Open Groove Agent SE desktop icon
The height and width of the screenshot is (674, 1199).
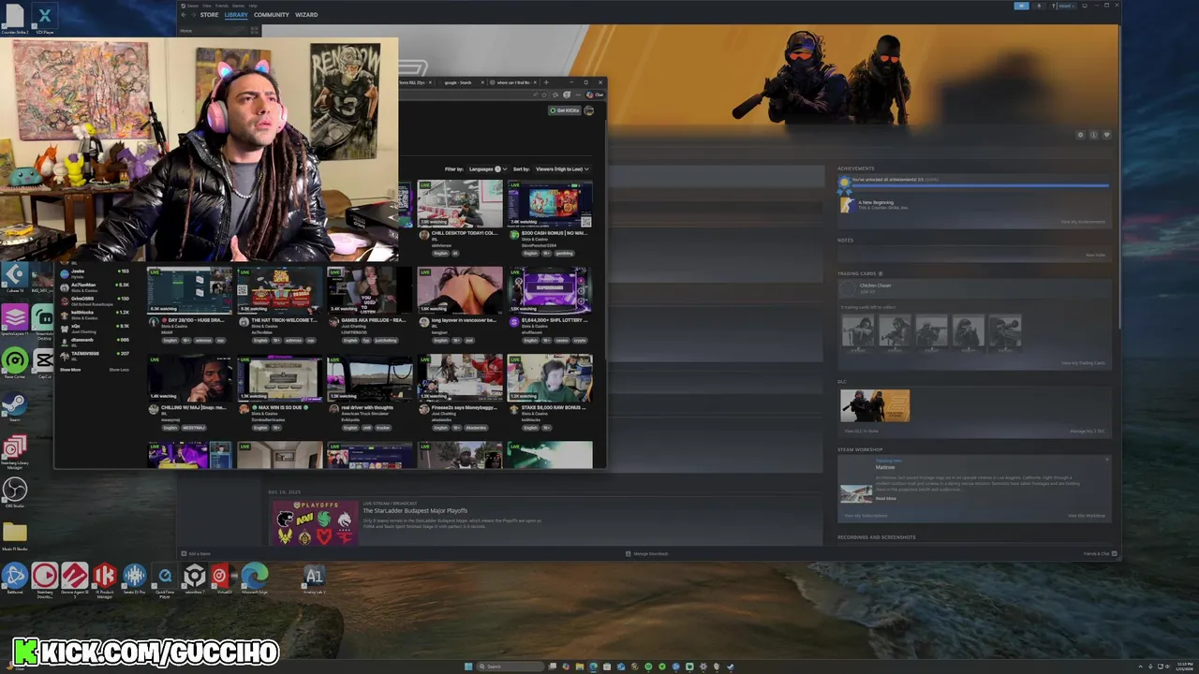[x=75, y=578]
